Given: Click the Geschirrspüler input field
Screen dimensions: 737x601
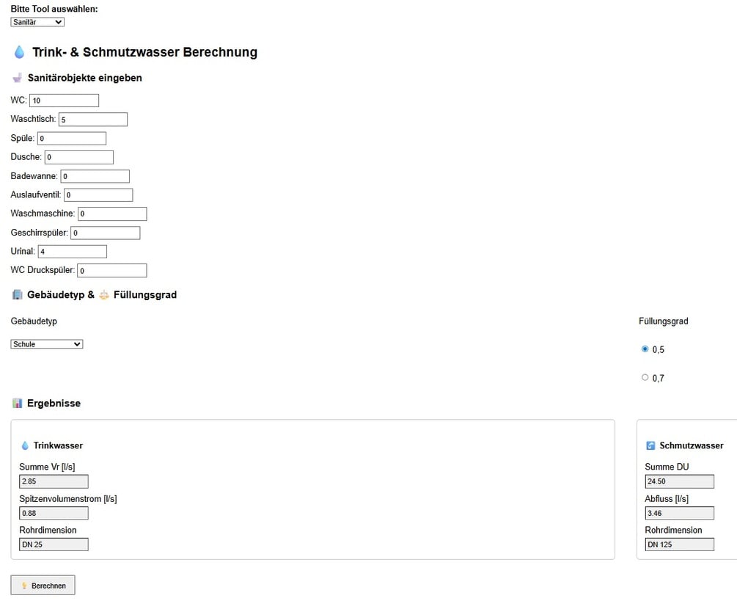Looking at the screenshot, I should pos(105,233).
